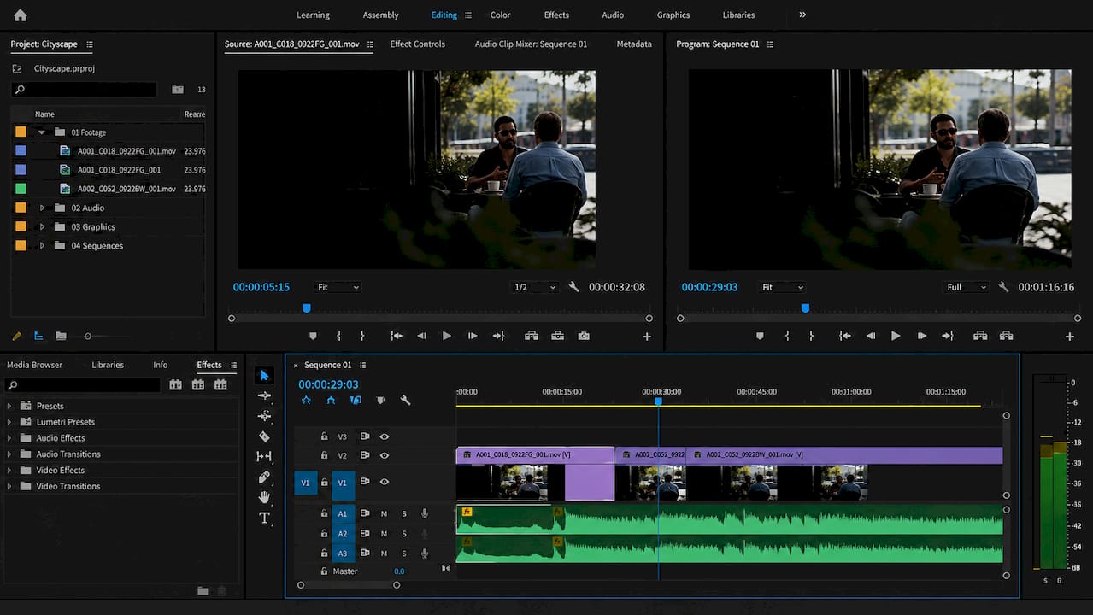
Task: Solo track A2
Action: point(404,534)
